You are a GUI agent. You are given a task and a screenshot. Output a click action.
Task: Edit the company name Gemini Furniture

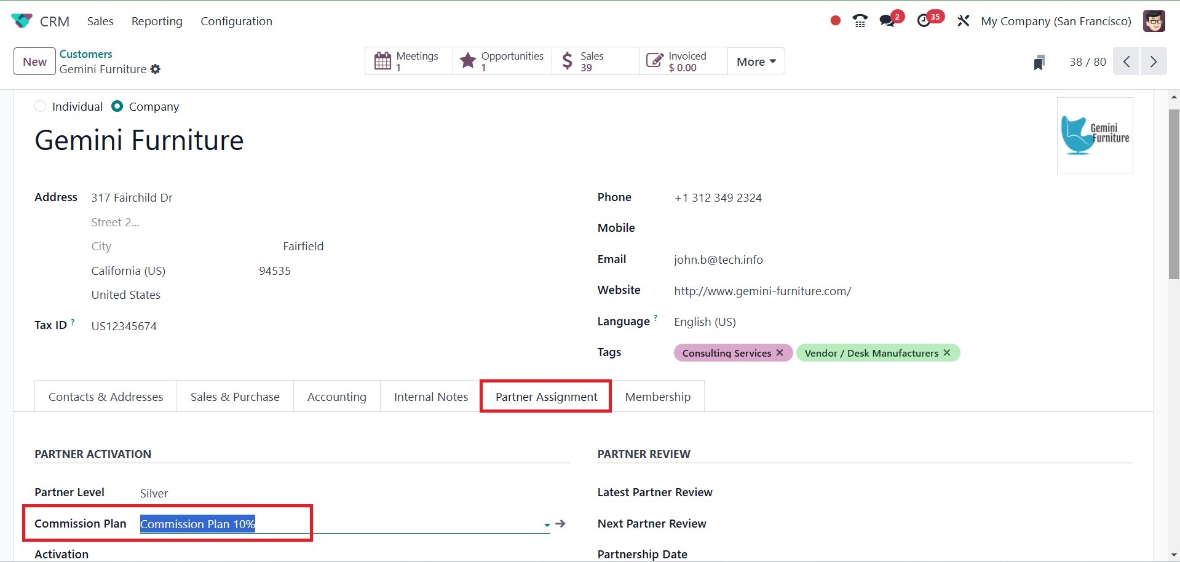[140, 140]
